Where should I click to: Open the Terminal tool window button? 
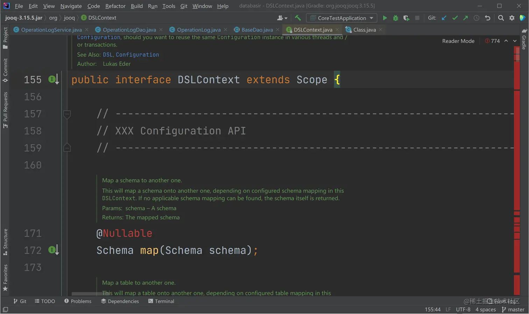point(161,301)
